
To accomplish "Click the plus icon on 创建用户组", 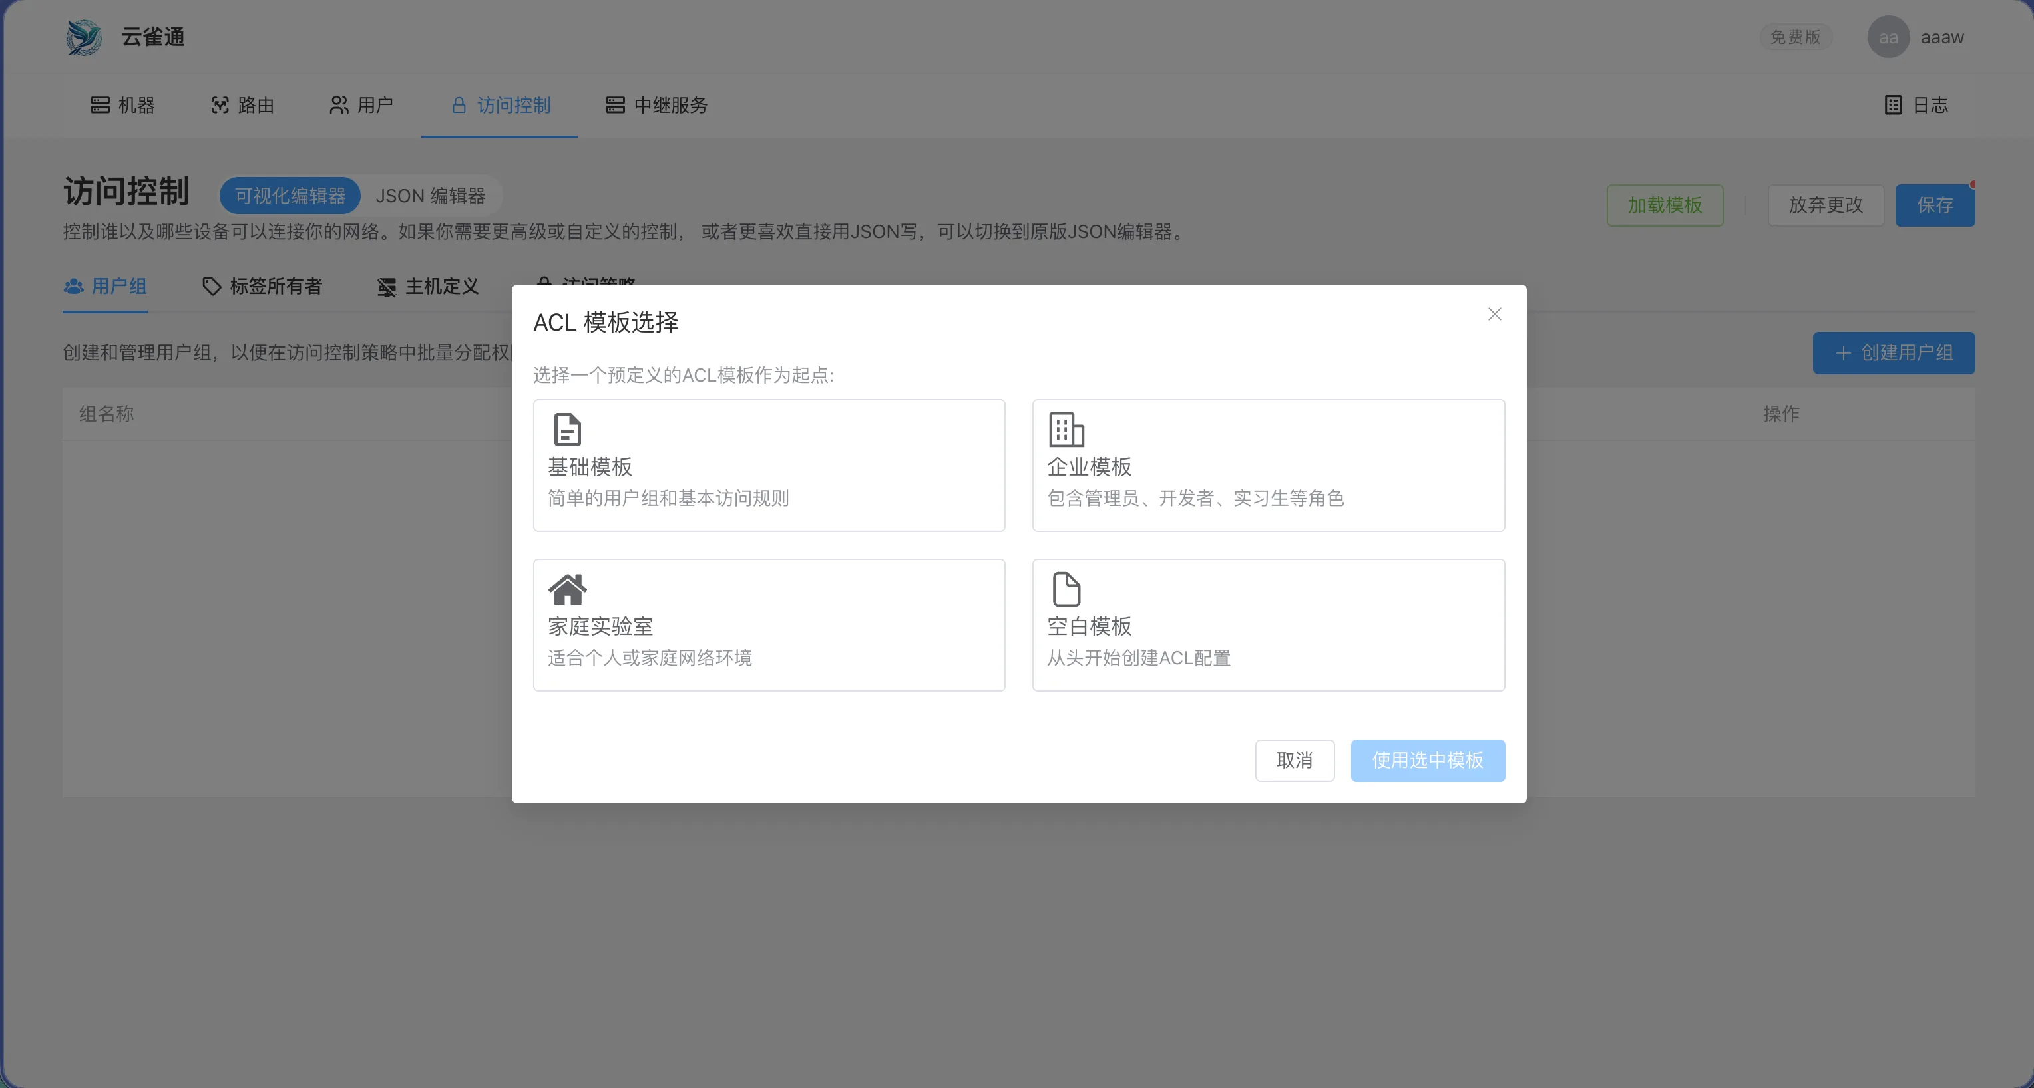I will coord(1843,352).
